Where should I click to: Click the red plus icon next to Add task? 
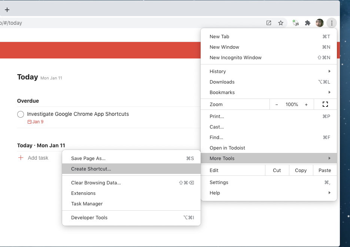click(x=21, y=158)
